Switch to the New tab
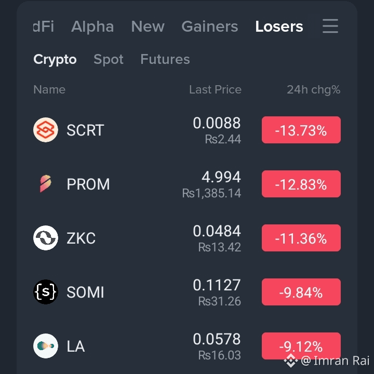The height and width of the screenshot is (374, 374). pyautogui.click(x=148, y=26)
